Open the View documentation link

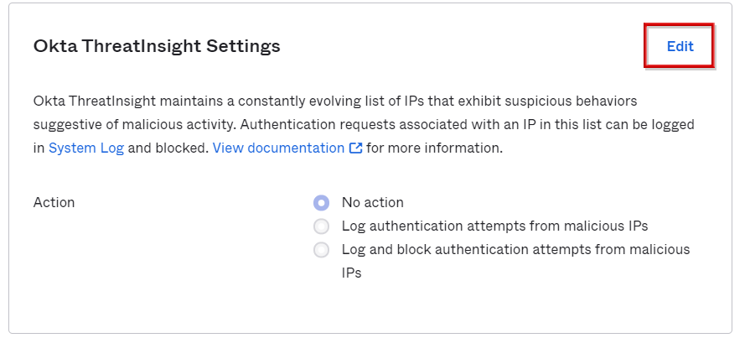click(278, 148)
